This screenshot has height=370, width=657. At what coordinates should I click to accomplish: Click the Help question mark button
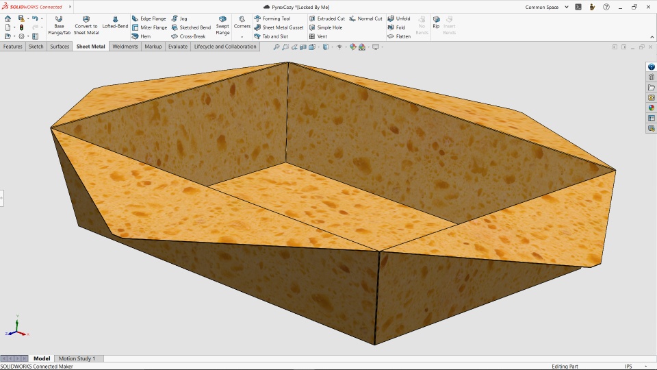coord(606,7)
